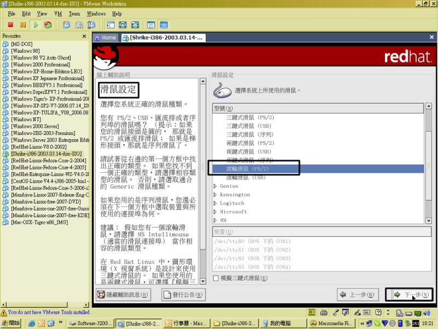
Task: Toggle the sidebar view toolbar icon
Action: tap(111, 25)
